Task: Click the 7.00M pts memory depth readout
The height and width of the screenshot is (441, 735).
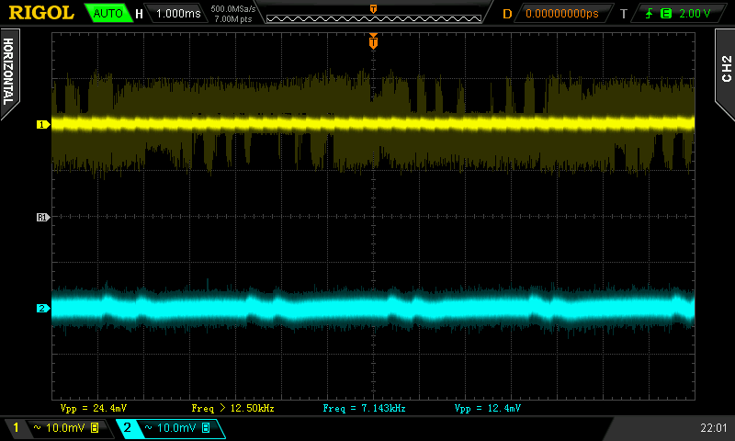Action: tap(233, 19)
